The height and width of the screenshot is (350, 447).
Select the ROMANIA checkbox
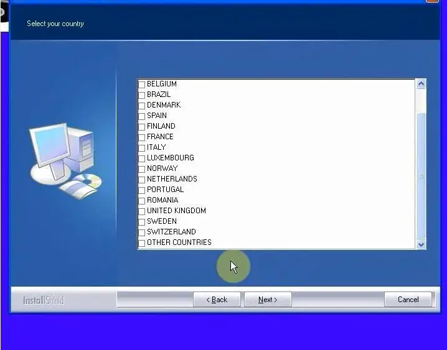click(x=142, y=201)
